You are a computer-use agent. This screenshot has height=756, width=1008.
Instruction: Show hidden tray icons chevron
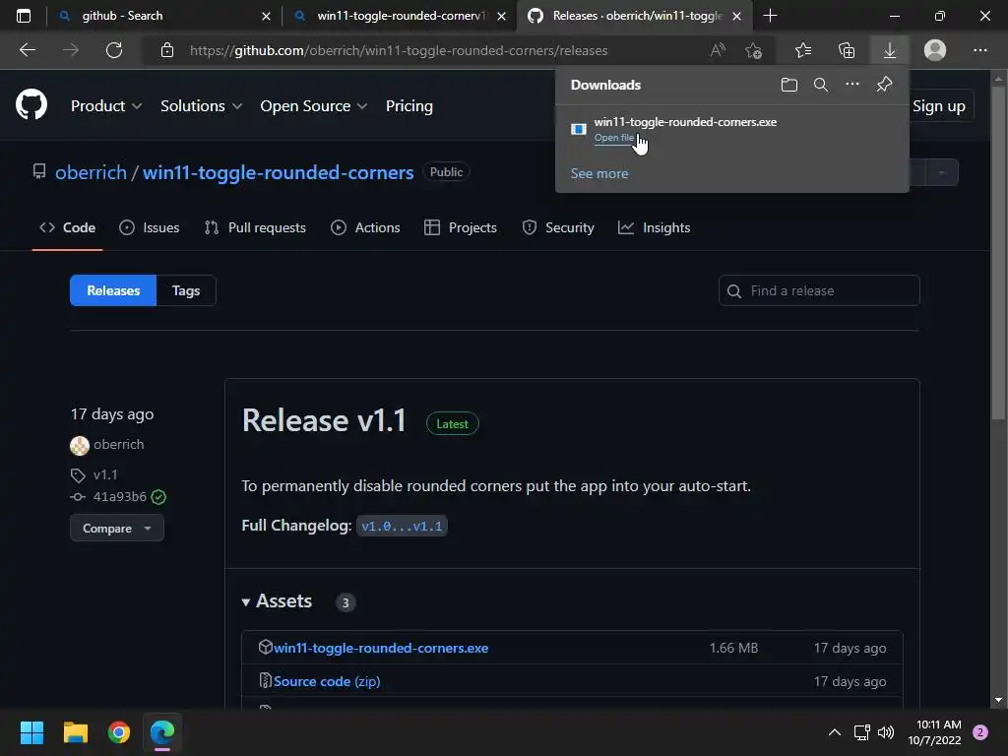pos(835,732)
